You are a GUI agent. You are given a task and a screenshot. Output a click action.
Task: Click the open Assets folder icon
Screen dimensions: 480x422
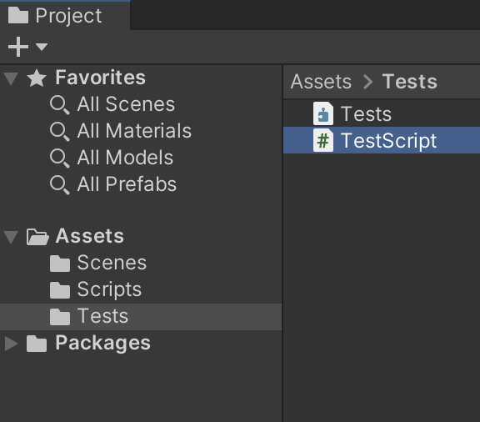pyautogui.click(x=37, y=237)
